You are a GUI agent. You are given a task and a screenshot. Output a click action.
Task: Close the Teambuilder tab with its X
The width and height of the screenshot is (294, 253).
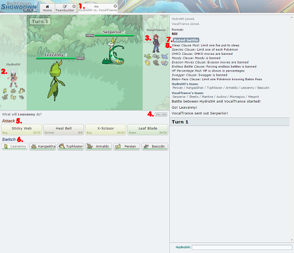(x=74, y=6)
